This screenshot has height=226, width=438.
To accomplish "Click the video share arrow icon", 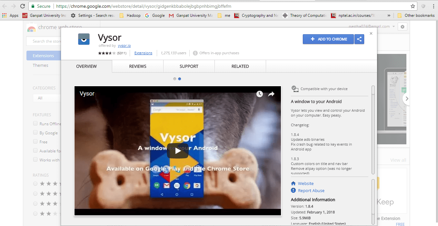I will 271,94.
